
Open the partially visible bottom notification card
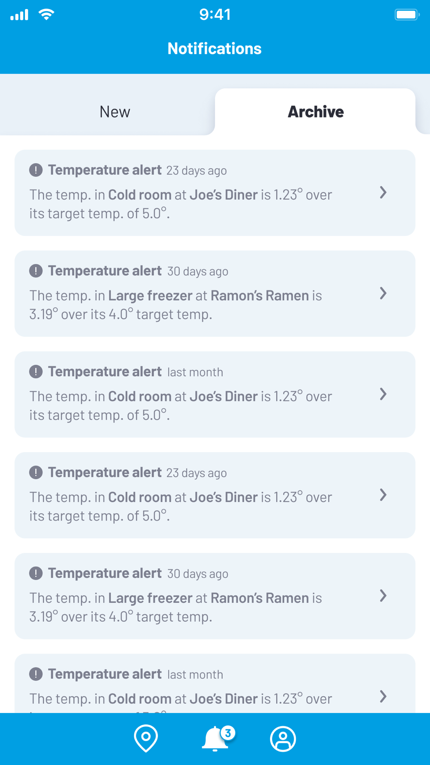[215, 683]
